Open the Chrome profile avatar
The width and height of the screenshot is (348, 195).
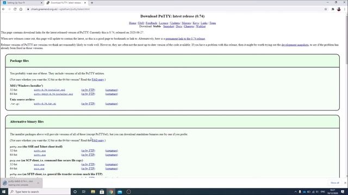tap(339, 9)
